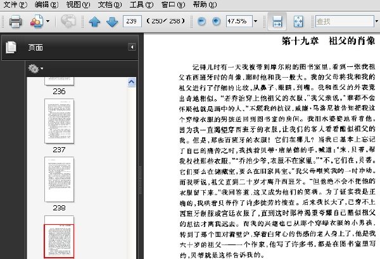The height and width of the screenshot is (259, 380).
Task: Click the page label 236
Action: [x=59, y=92]
